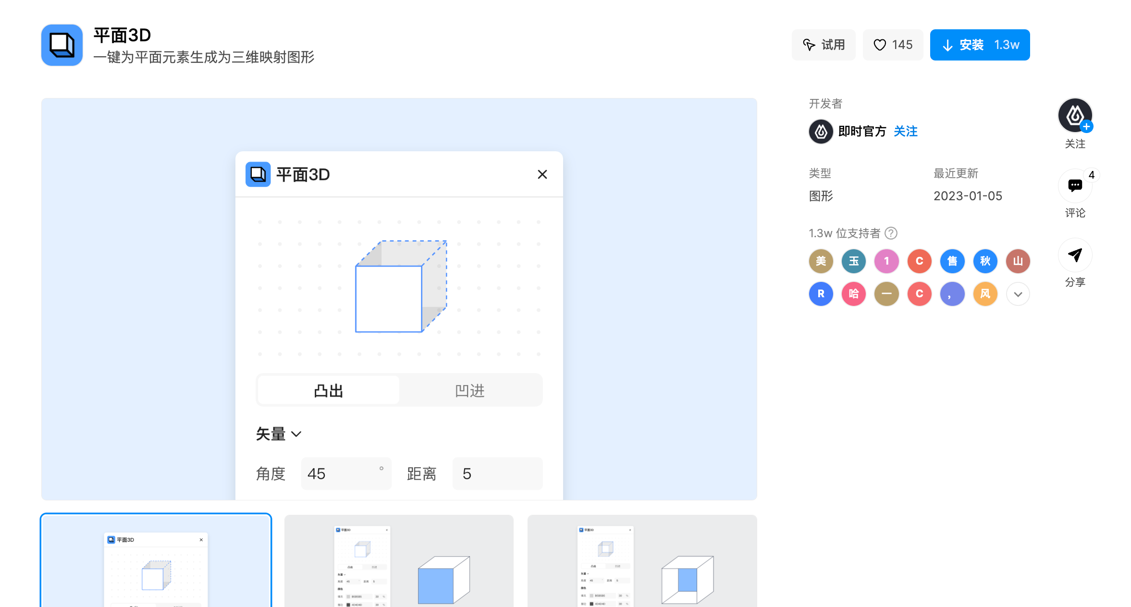Click the blue R supporter avatar
Screen dimensions: 1131x607
pos(821,294)
